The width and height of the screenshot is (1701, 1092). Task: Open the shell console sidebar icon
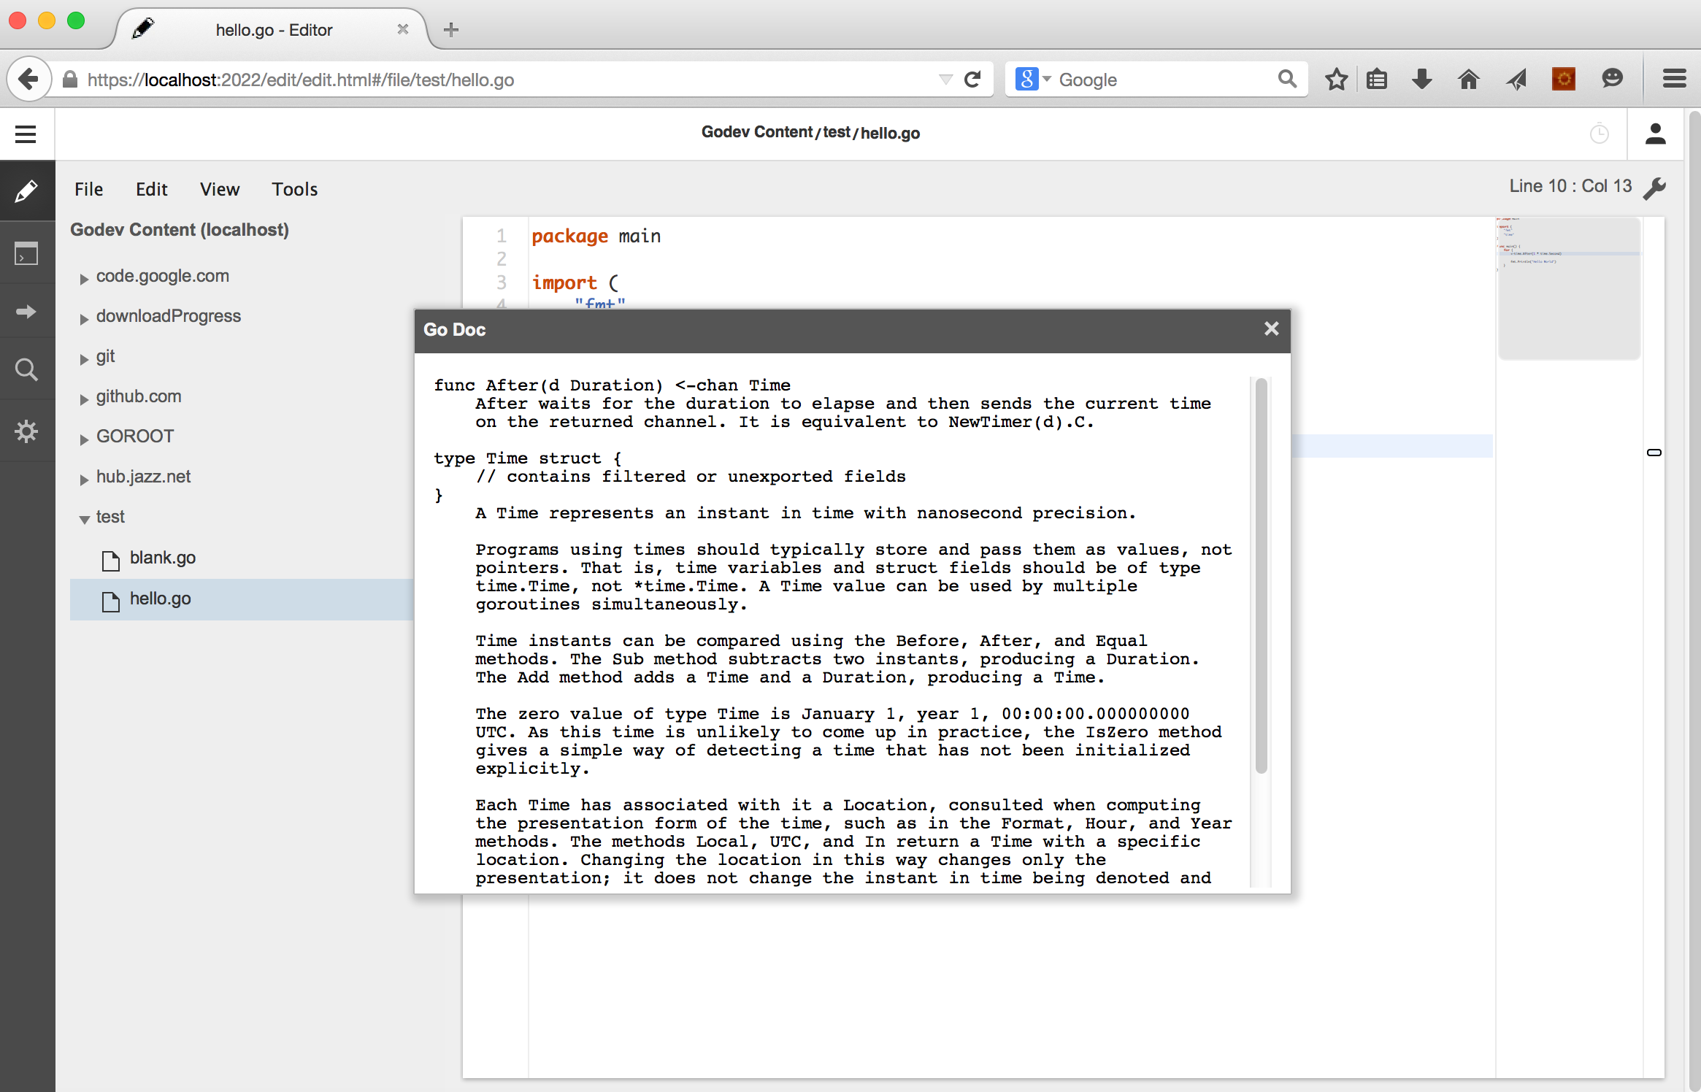tap(27, 253)
